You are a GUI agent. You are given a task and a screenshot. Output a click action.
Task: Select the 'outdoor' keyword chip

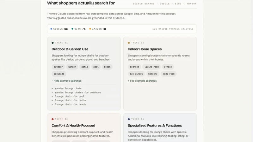[58, 67]
